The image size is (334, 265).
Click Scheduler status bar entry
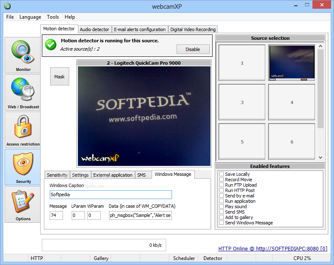(184, 258)
